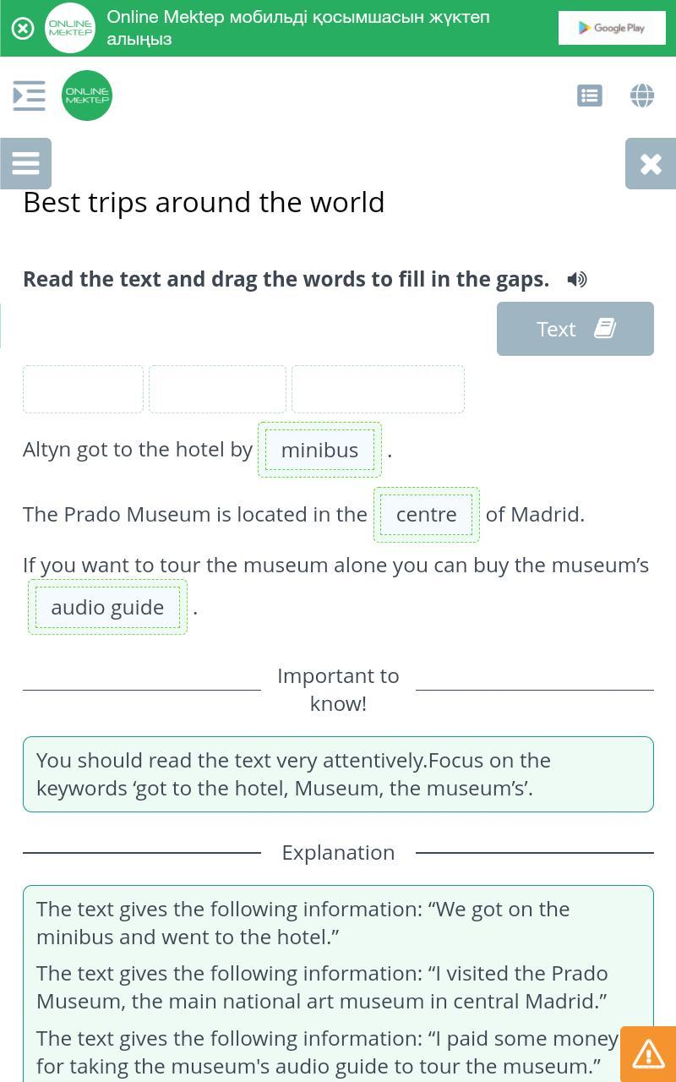Click the second empty word slot
The height and width of the screenshot is (1082, 676).
(217, 389)
